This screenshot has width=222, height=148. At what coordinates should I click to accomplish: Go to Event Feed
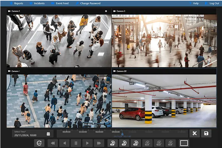62,3
